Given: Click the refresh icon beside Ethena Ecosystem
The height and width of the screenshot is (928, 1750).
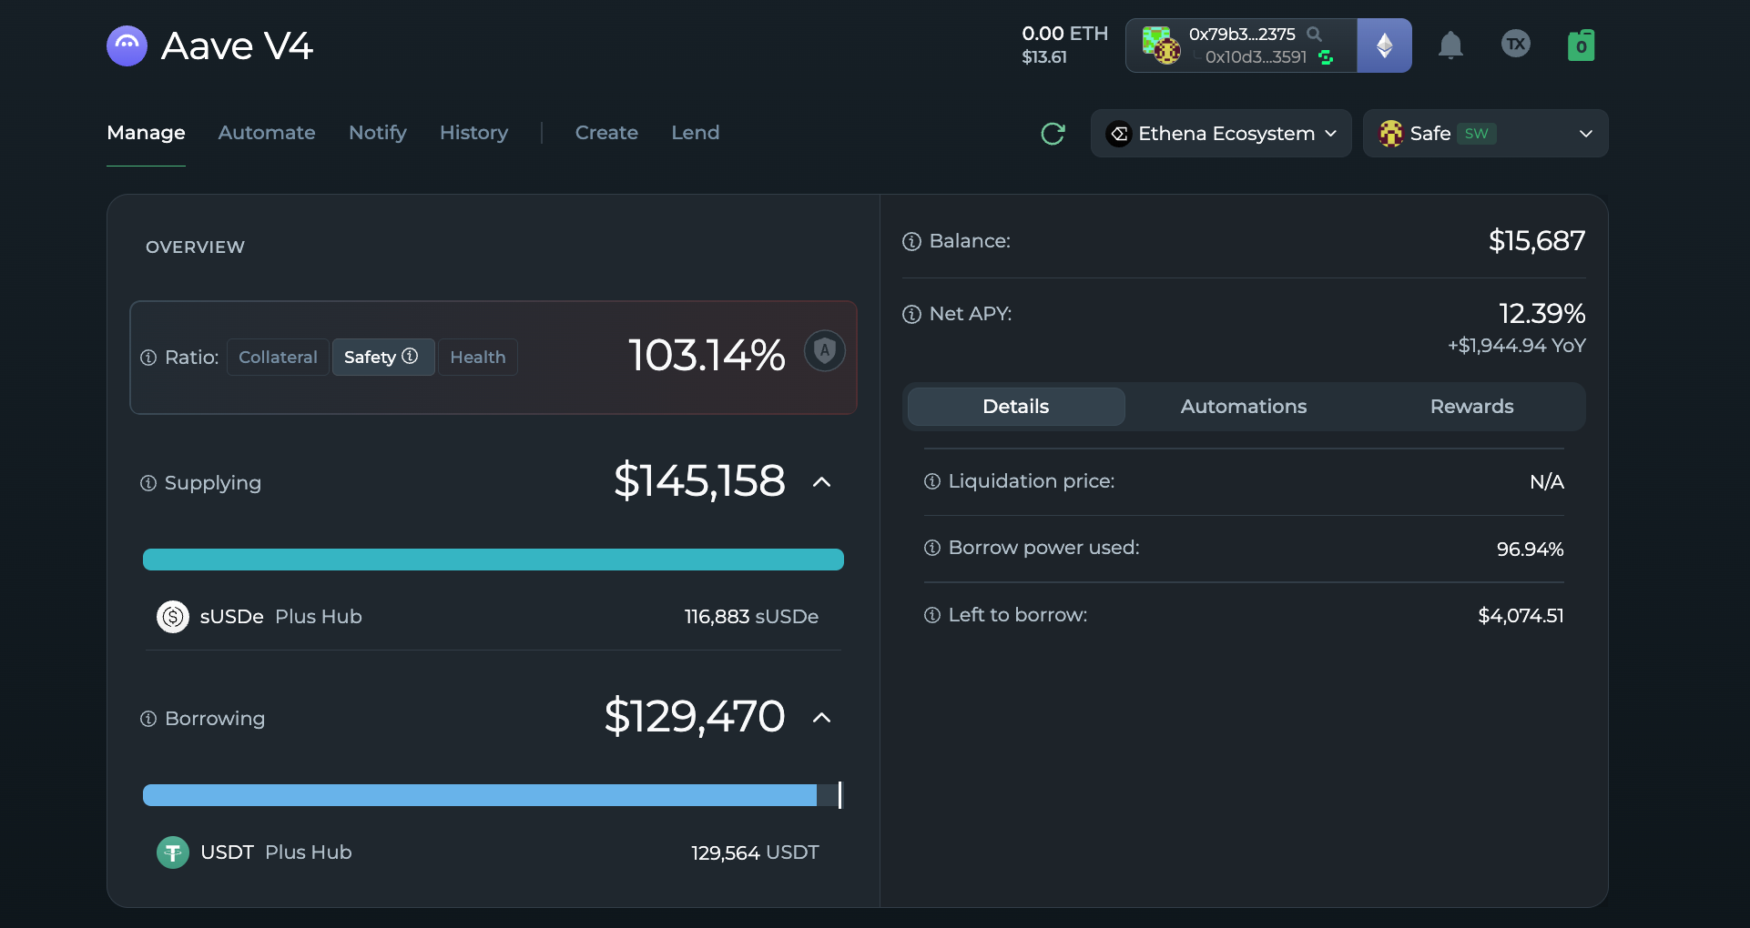Looking at the screenshot, I should coord(1053,134).
